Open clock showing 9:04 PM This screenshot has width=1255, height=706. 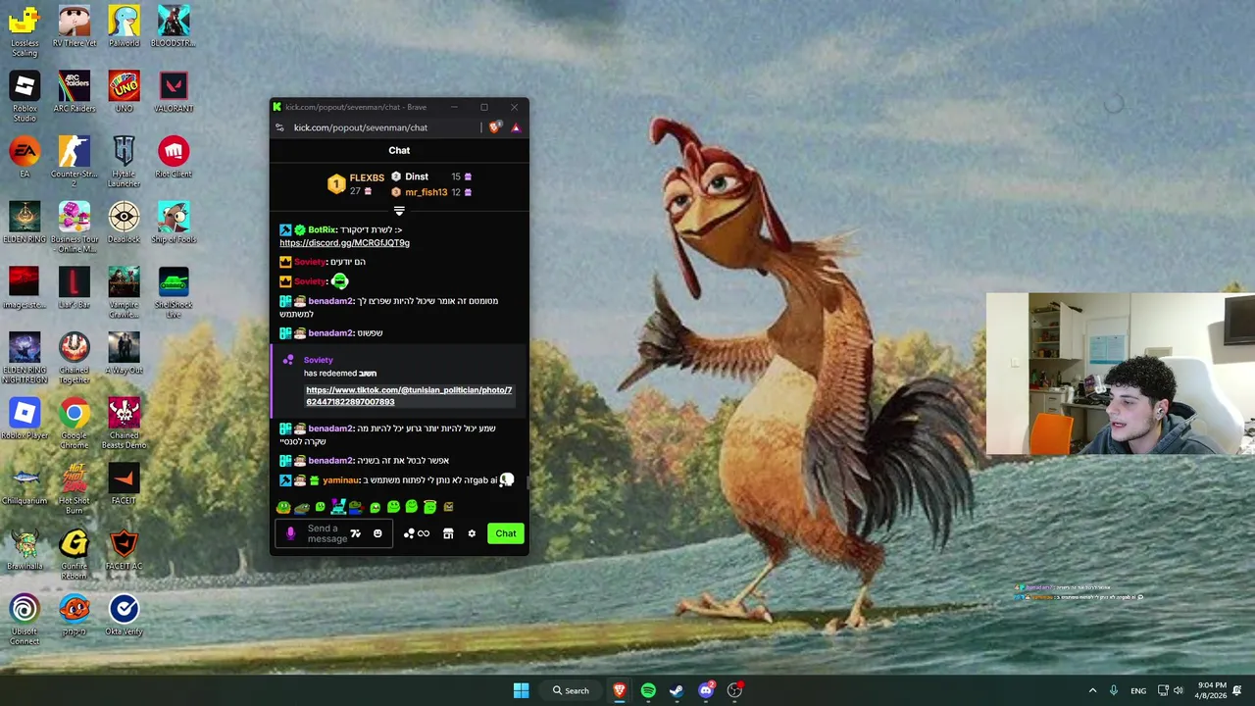click(1213, 690)
